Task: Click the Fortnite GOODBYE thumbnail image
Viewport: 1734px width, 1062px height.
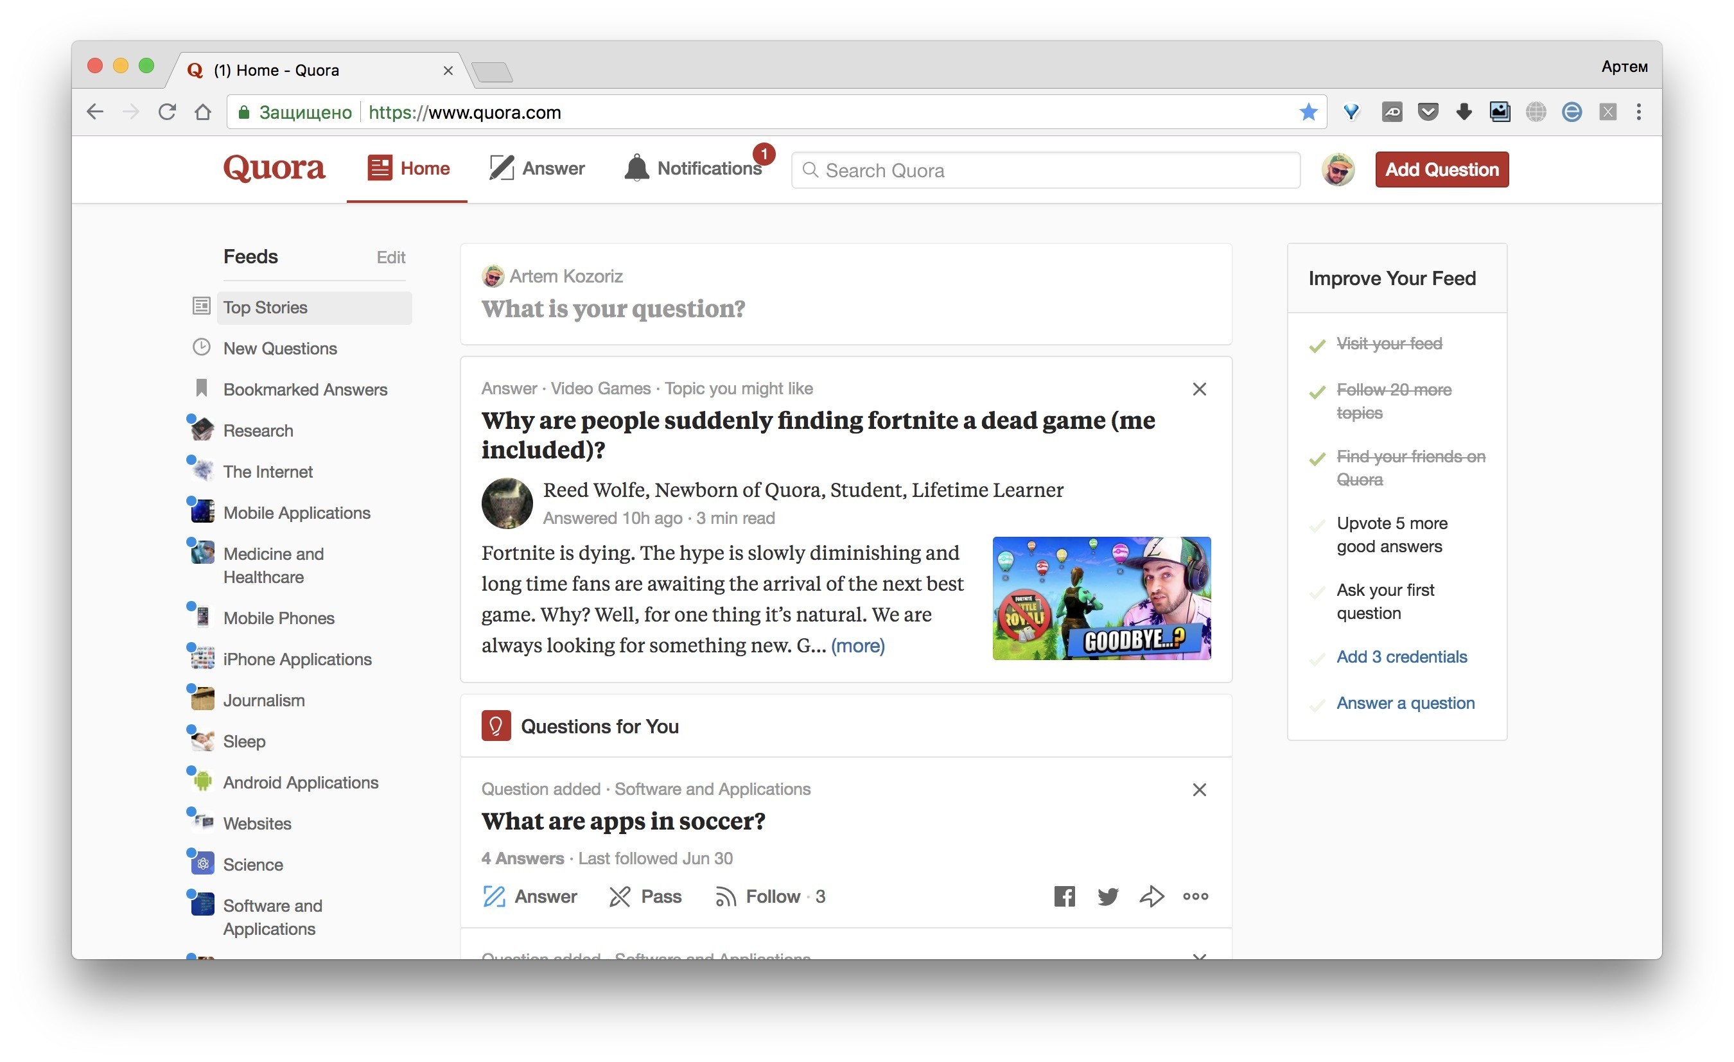Action: pos(1101,598)
